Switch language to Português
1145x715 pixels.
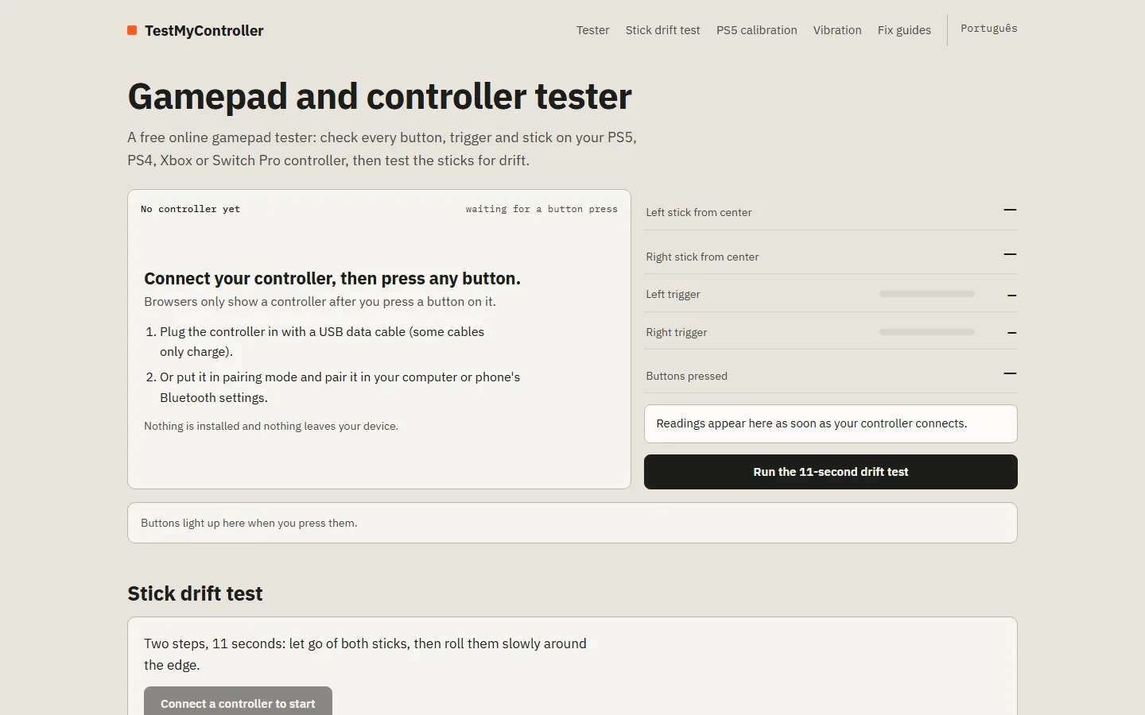(988, 29)
